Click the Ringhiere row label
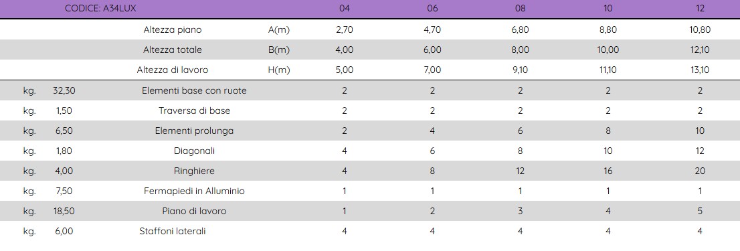The height and width of the screenshot is (251, 740). point(194,171)
